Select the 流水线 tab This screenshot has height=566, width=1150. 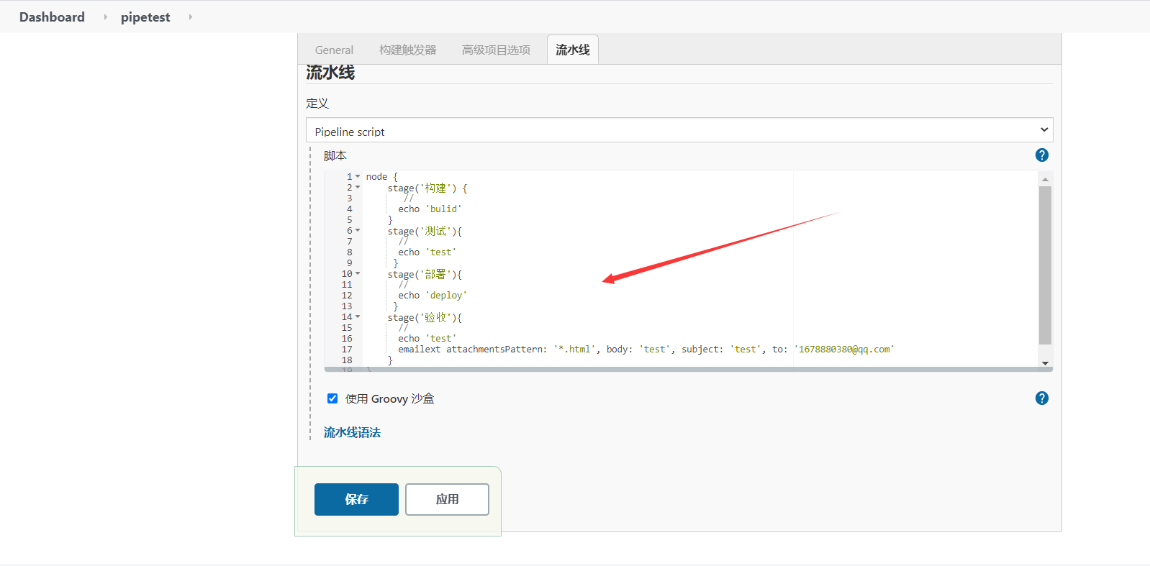tap(572, 50)
